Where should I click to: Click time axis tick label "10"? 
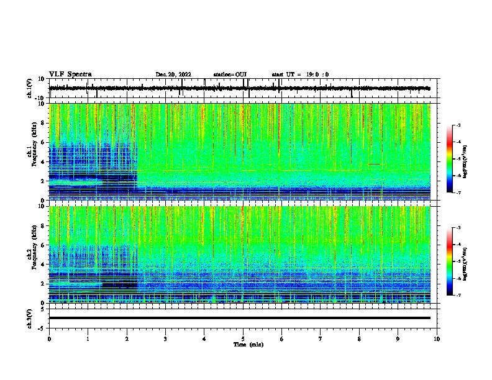point(437,339)
